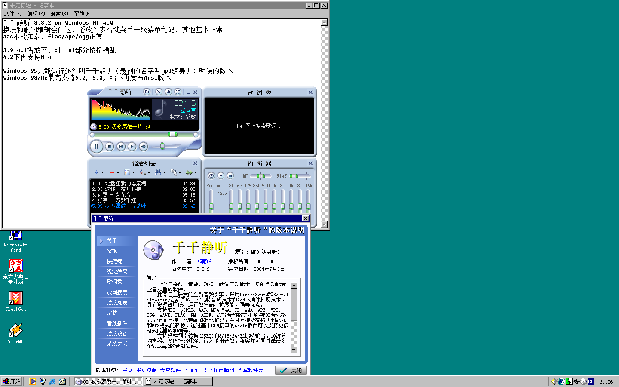Screen dimensions: 619x387
Task: Select the 播放列表 settings tab
Action: pos(116,303)
